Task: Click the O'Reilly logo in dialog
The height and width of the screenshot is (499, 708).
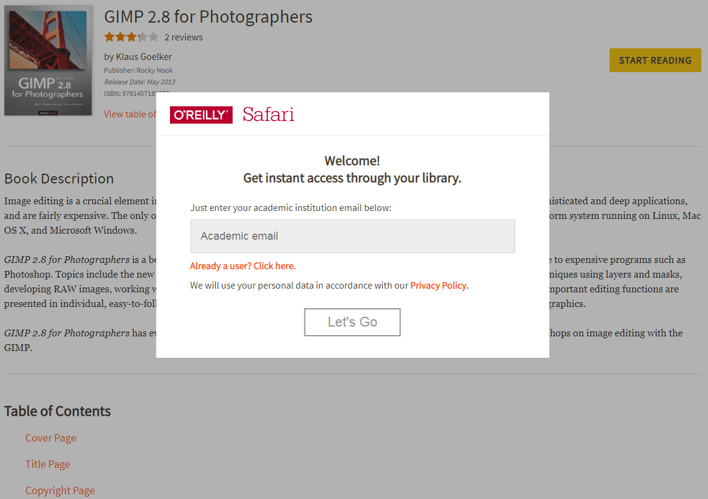Action: click(201, 115)
